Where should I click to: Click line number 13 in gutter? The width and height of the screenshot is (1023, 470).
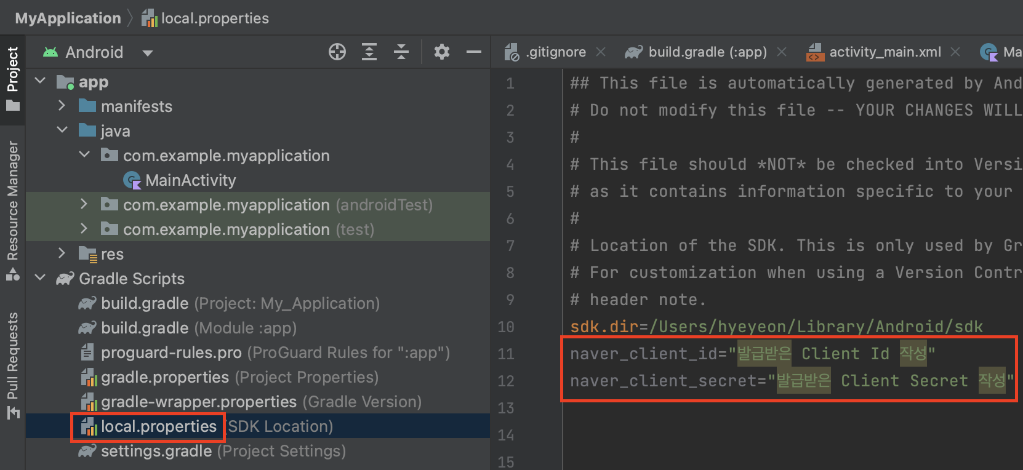click(x=506, y=408)
